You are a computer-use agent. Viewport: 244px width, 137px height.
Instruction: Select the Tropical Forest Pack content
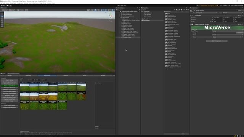click(10, 99)
